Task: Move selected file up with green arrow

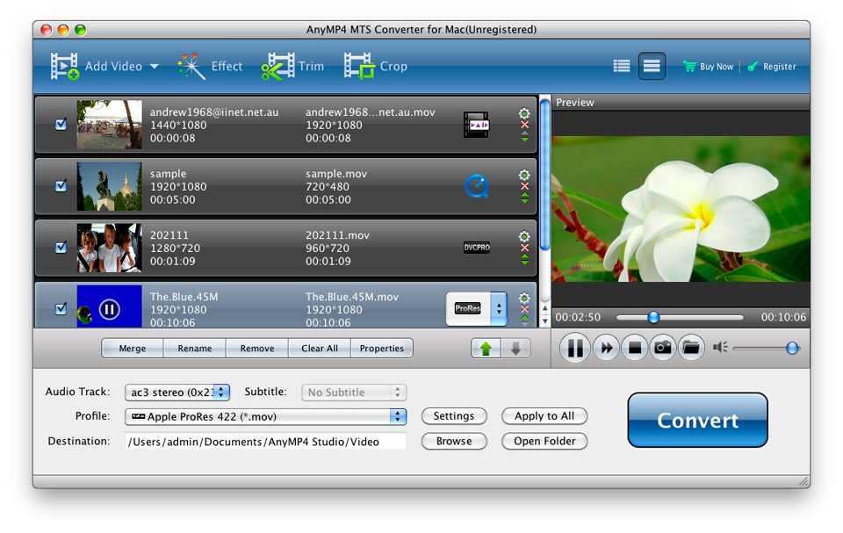Action: click(x=486, y=349)
